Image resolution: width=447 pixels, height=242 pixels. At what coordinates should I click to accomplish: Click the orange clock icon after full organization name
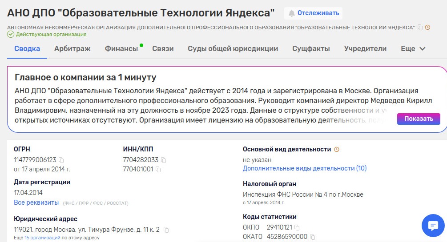[427, 28]
